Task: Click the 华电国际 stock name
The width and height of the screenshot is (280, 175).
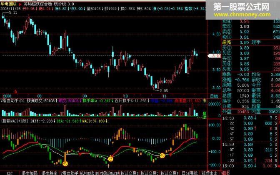Action: pos(8,4)
